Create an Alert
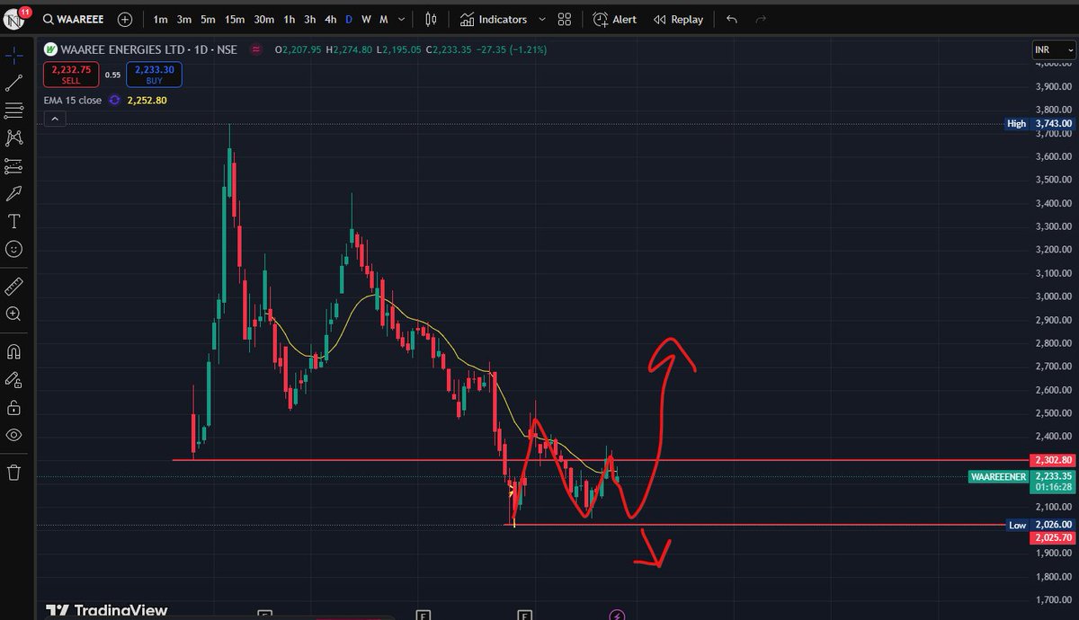This screenshot has width=1079, height=620. [x=615, y=19]
